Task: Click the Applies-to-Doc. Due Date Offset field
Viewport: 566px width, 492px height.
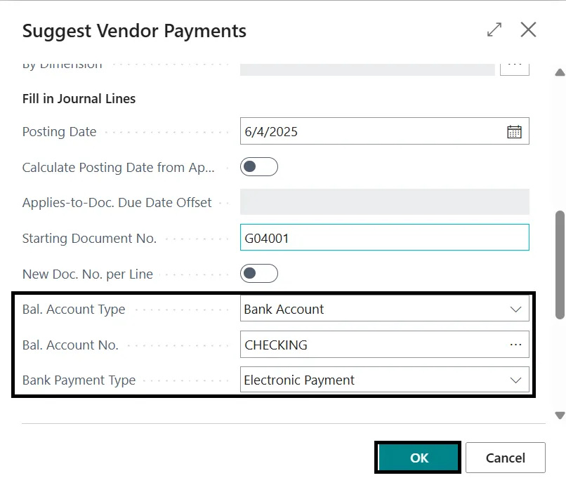Action: pos(384,202)
